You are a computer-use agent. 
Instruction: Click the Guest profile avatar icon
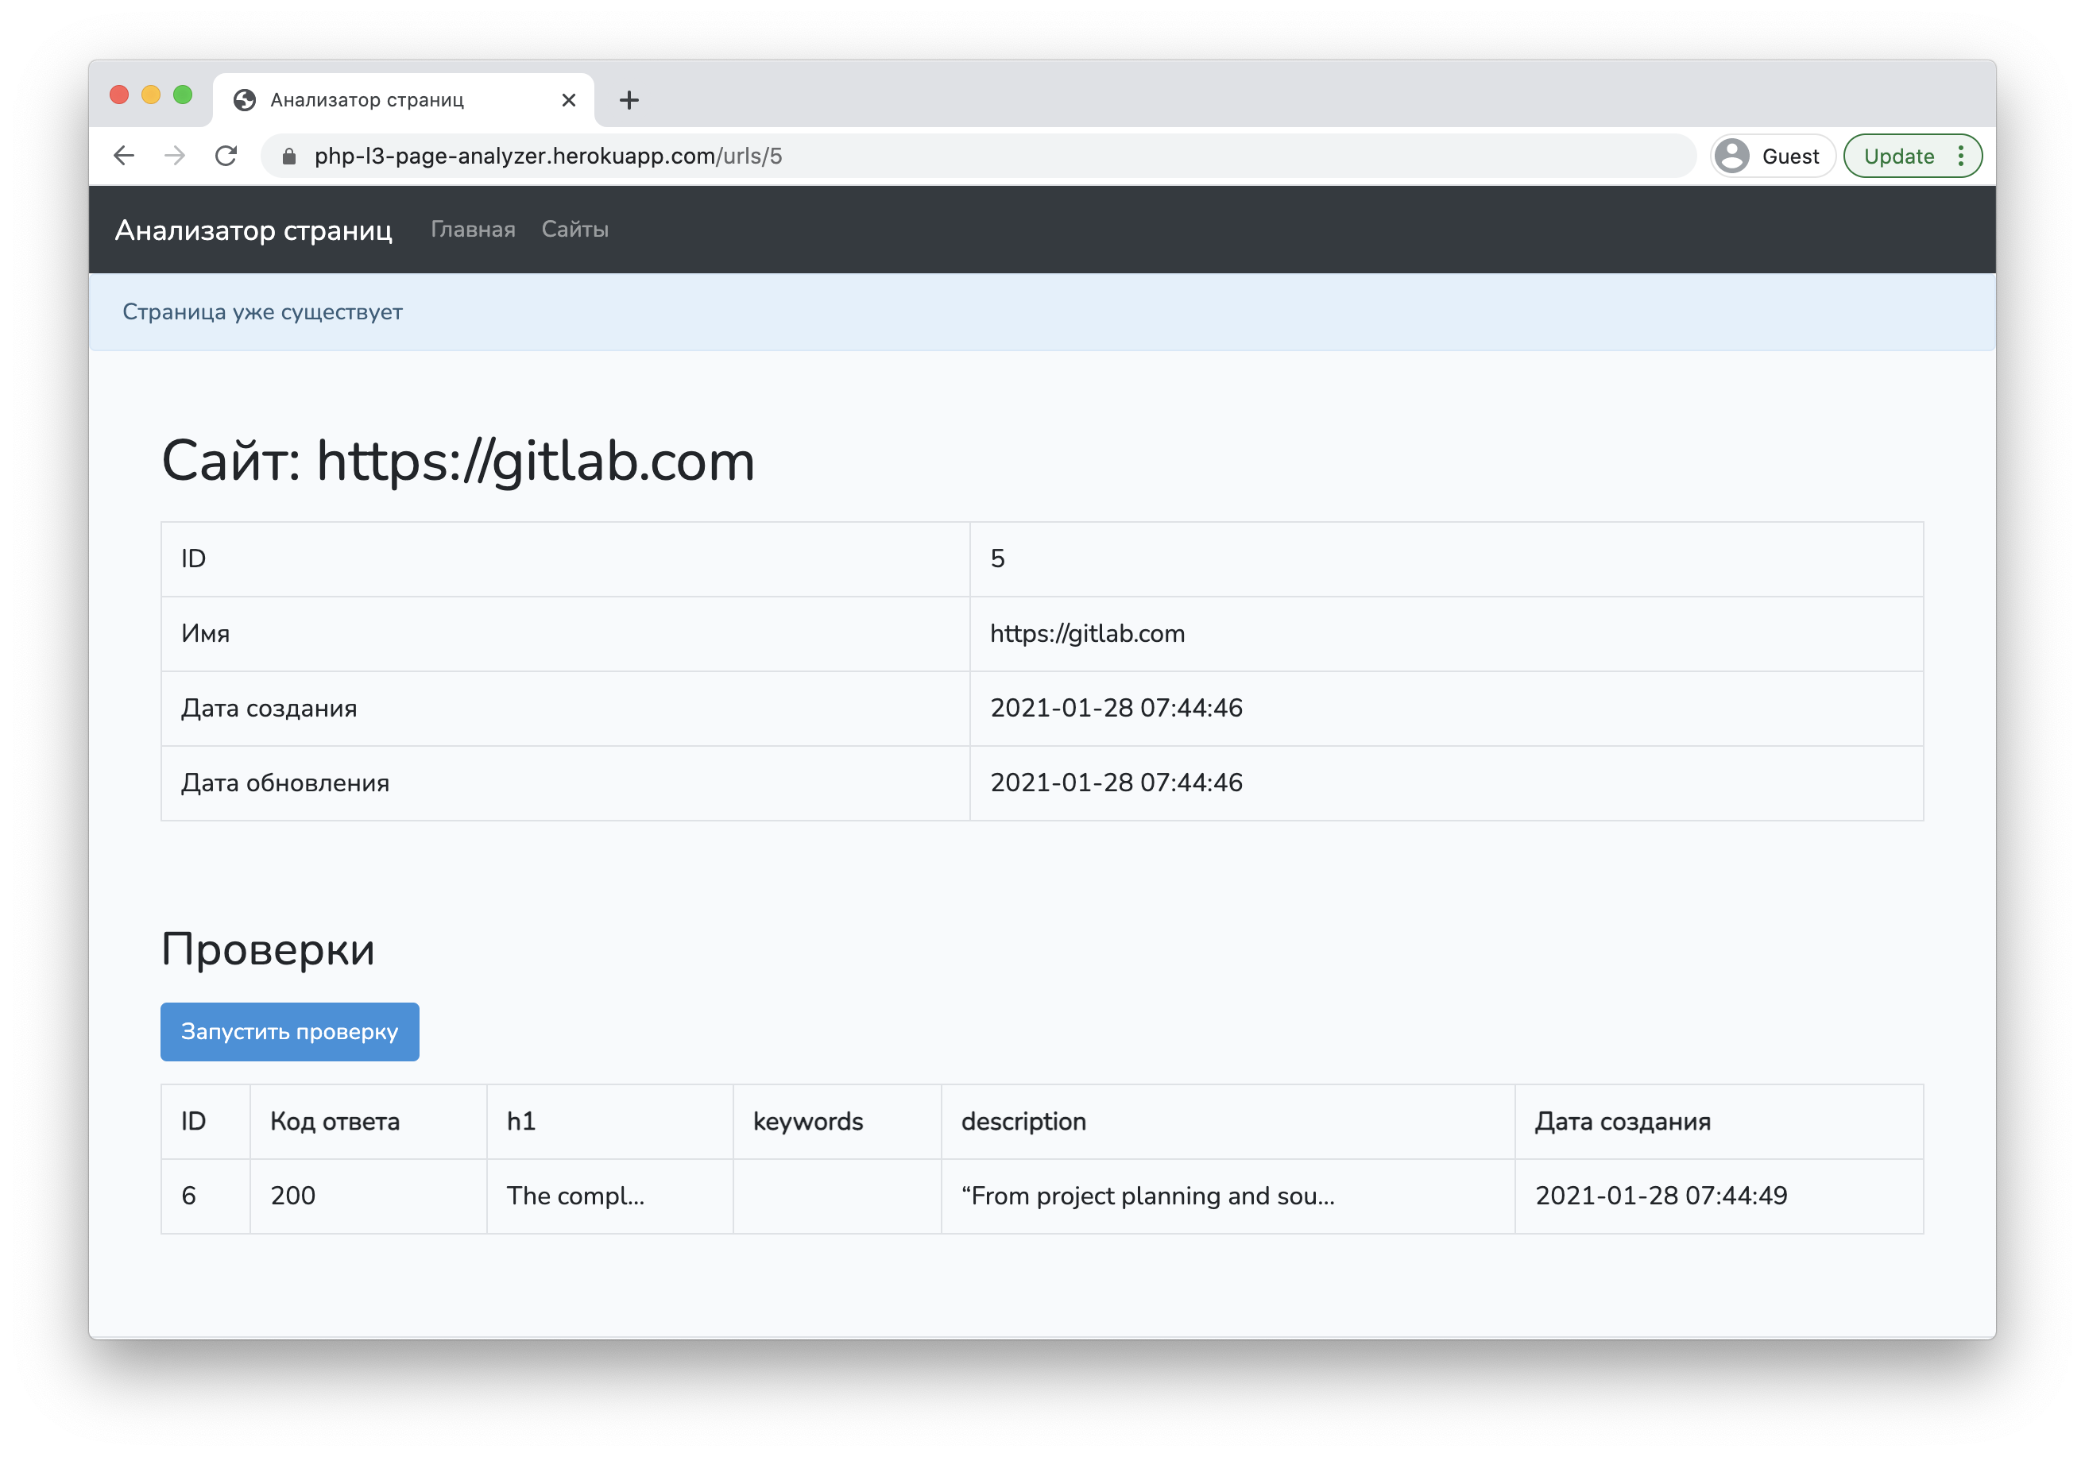coord(1731,157)
